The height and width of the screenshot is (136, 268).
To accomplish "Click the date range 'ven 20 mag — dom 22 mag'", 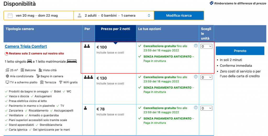I will [37, 15].
